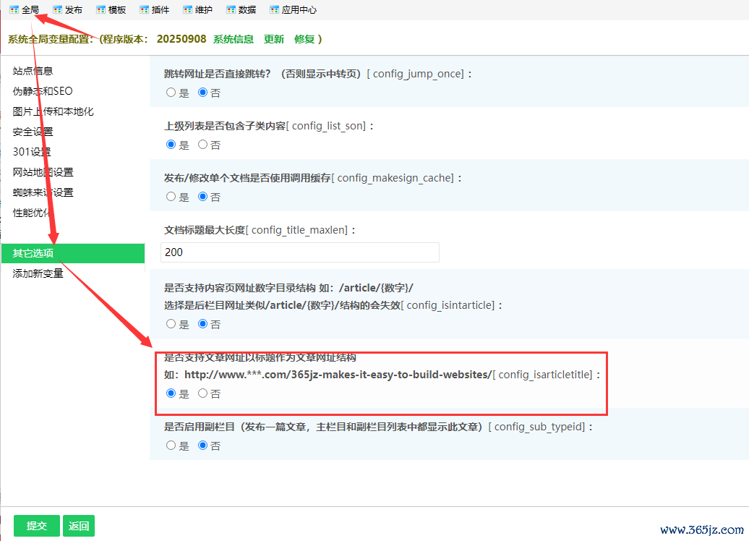
Task: Select 是 for config_makesign_cache option
Action: (x=171, y=197)
